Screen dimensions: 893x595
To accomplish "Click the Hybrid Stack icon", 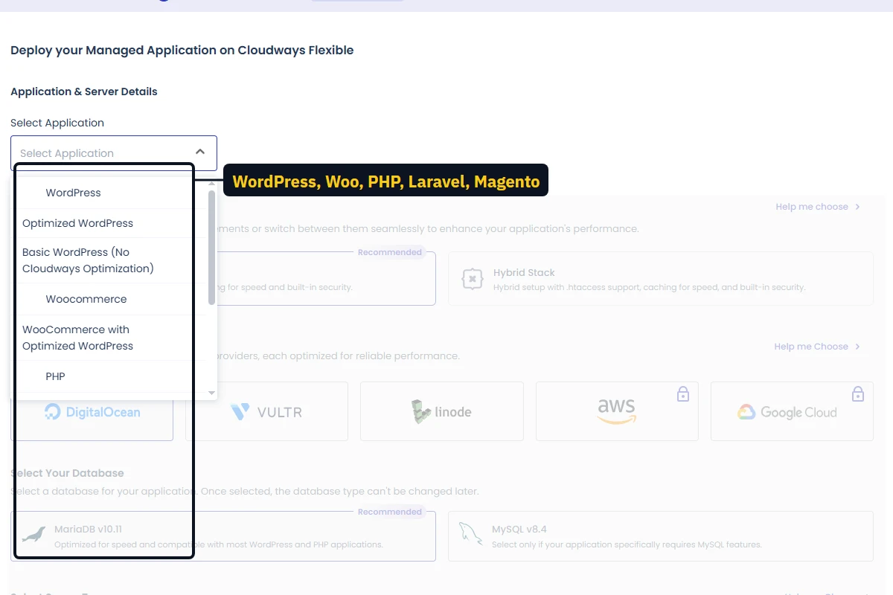I will (472, 279).
